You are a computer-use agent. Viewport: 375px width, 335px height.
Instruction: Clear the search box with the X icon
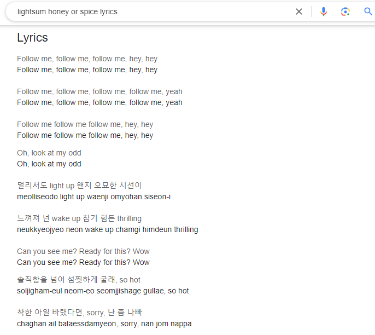point(299,11)
